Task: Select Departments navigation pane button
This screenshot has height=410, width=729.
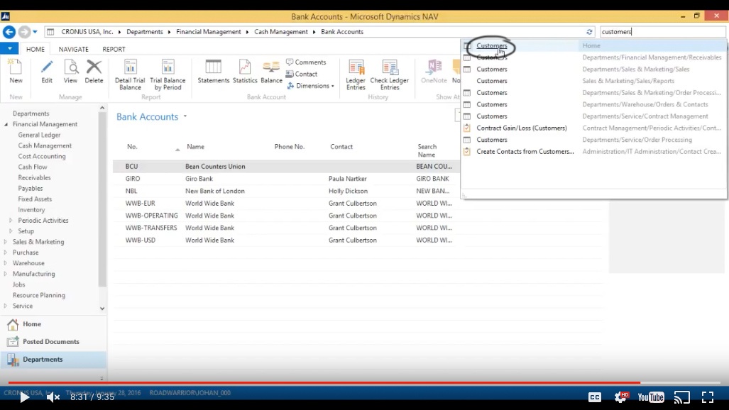Action: [53, 360]
